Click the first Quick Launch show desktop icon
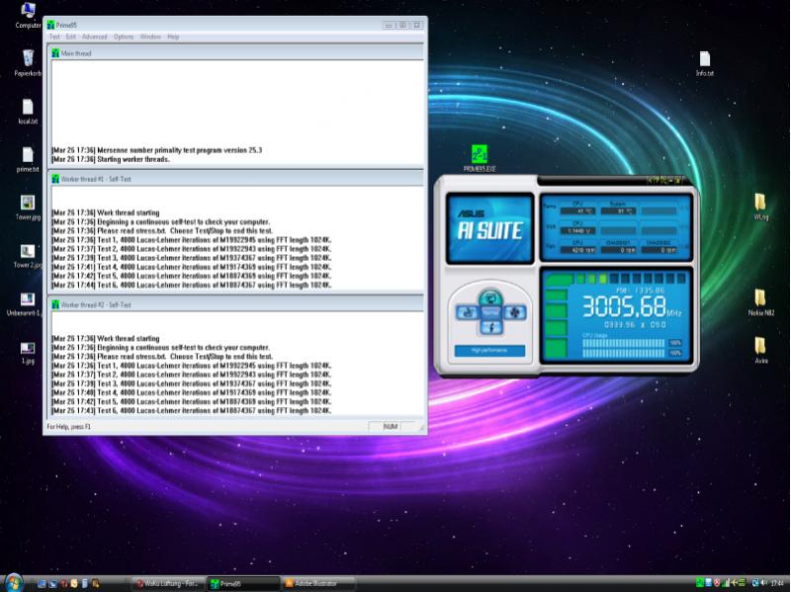The height and width of the screenshot is (592, 791). pos(42,583)
